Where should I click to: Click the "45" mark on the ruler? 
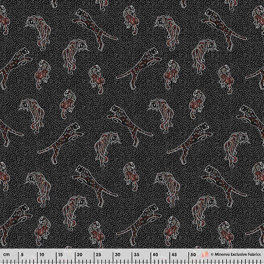point(175,254)
